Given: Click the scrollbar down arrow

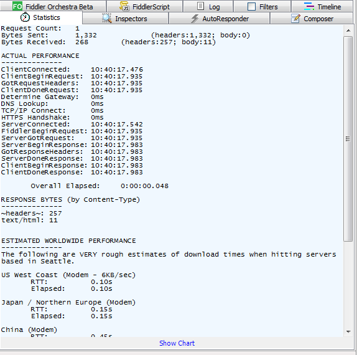Looking at the screenshot, I should tap(348, 331).
